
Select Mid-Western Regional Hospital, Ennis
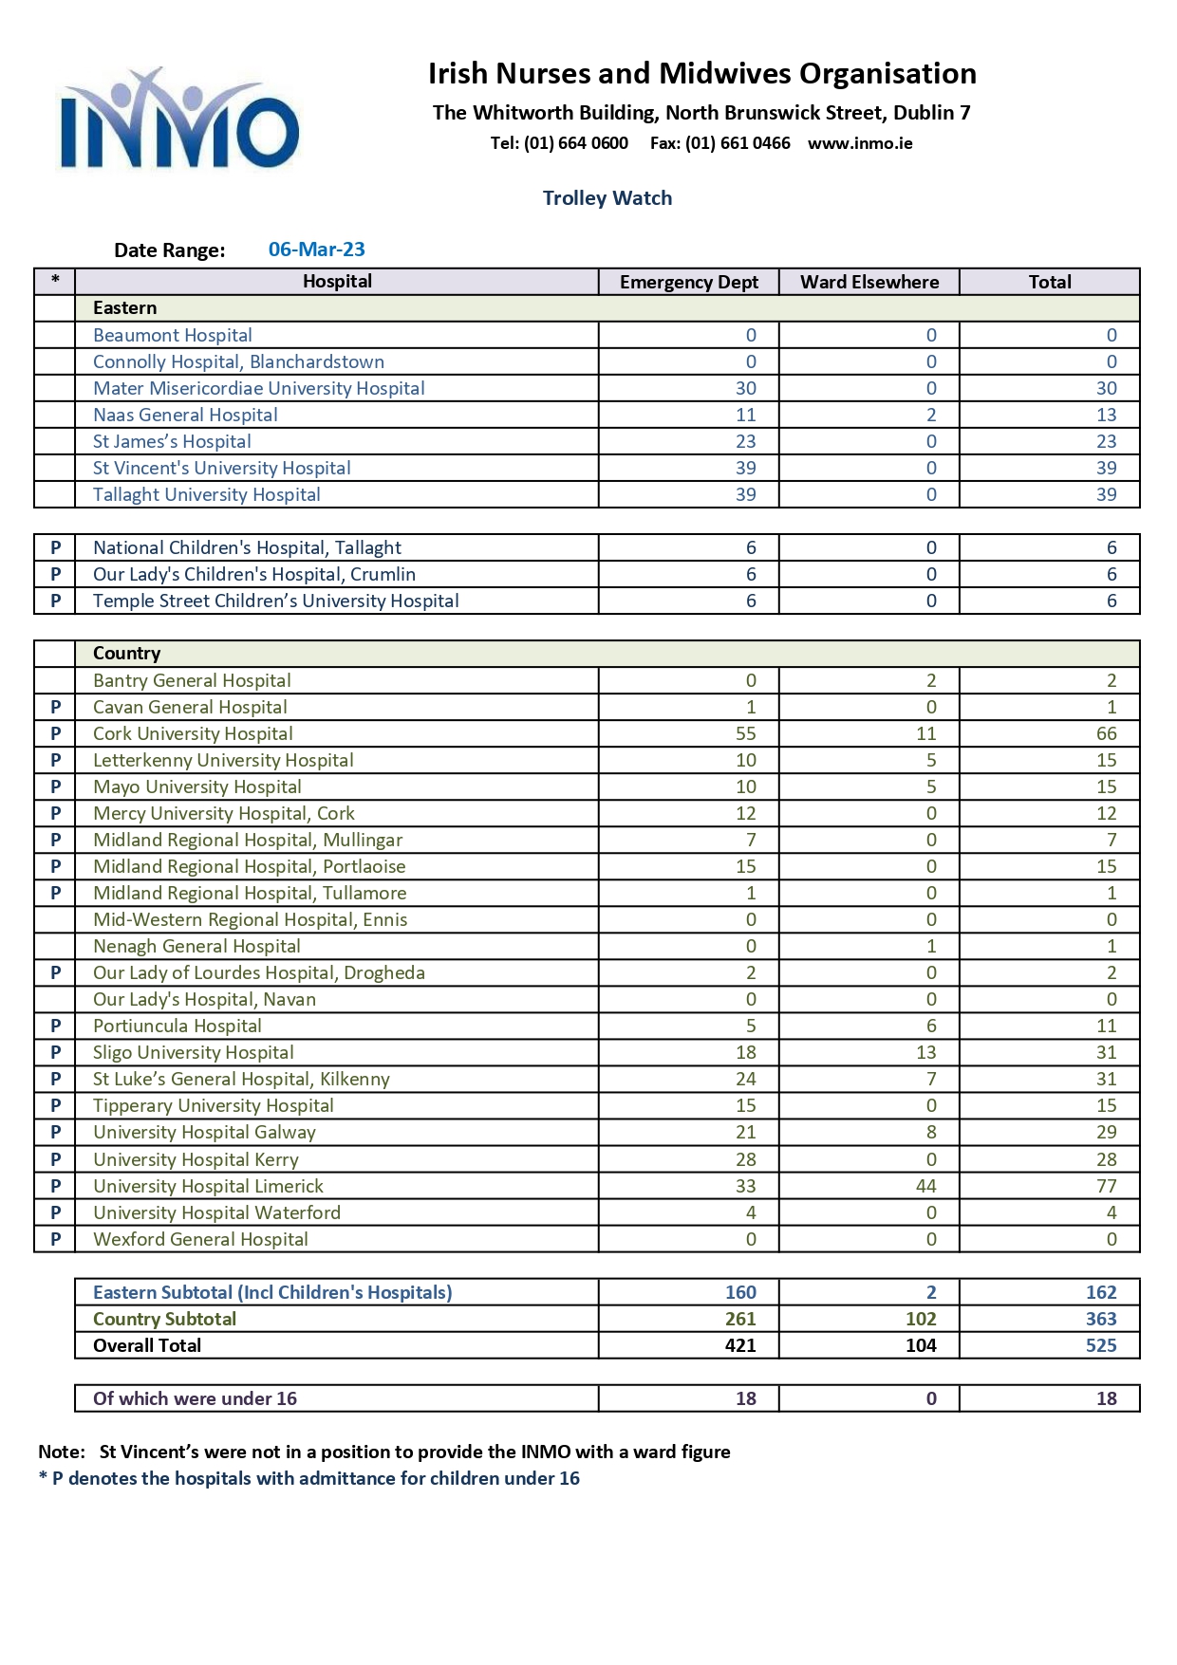[x=251, y=919]
